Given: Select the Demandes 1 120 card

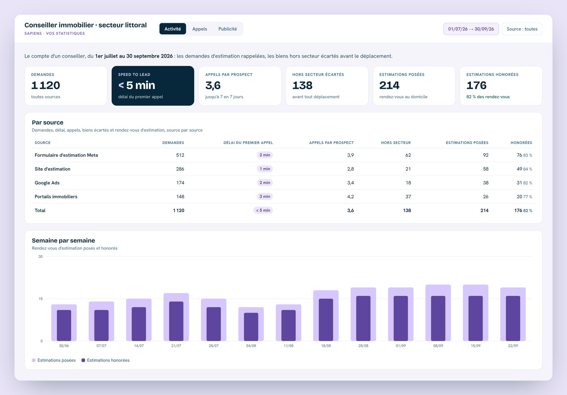Looking at the screenshot, I should click(66, 86).
